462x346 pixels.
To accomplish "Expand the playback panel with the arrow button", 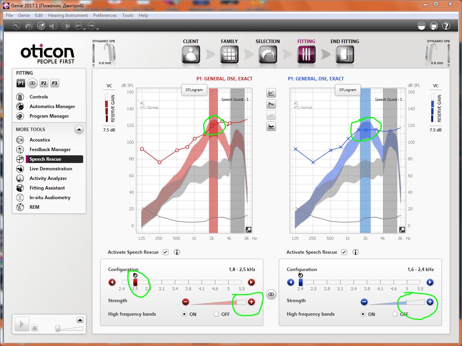I will click(x=80, y=320).
